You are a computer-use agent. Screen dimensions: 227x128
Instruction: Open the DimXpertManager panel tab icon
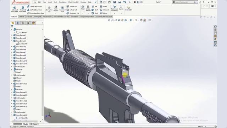28,23
